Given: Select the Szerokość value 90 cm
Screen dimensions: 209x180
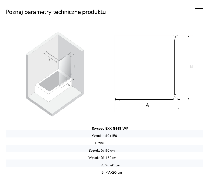Looking at the screenshot, I should tap(110, 151).
